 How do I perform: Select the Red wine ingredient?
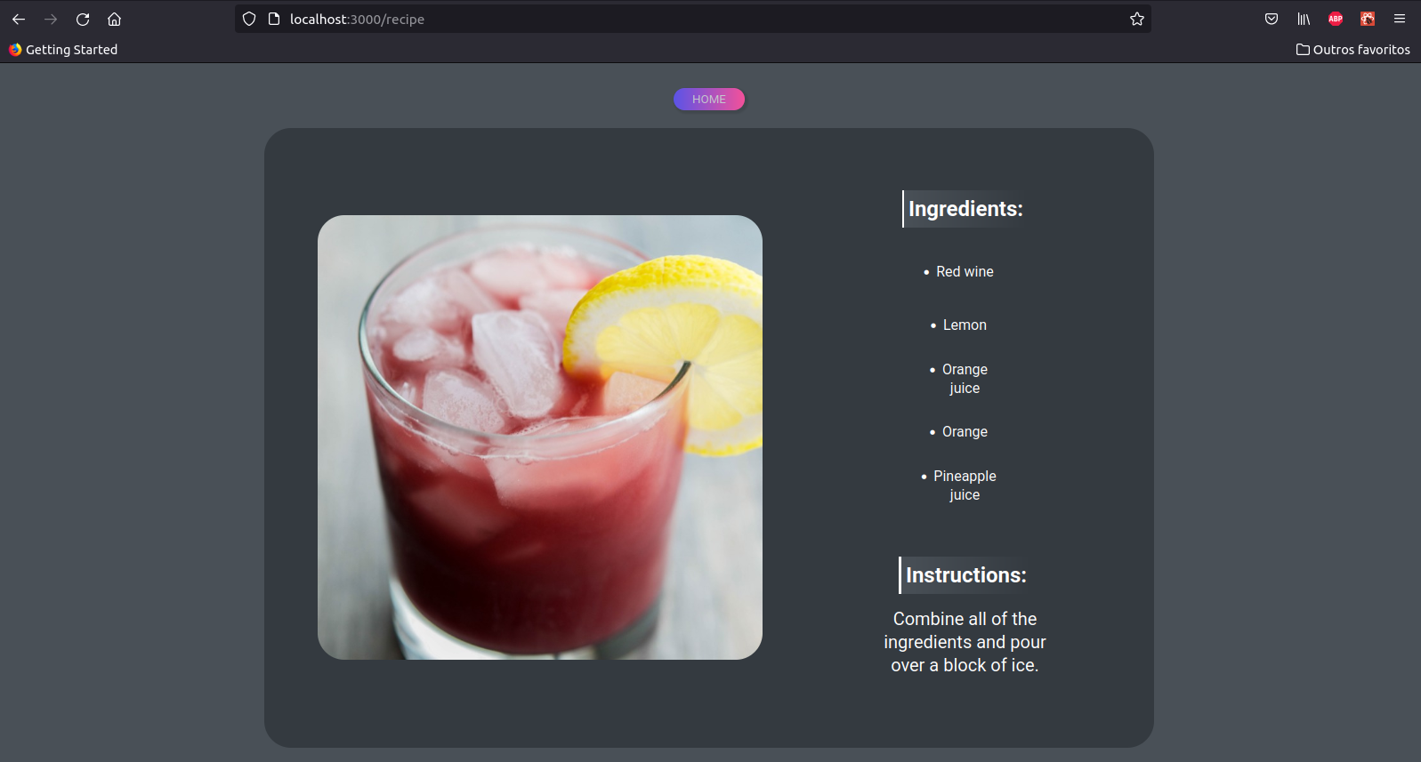(965, 272)
